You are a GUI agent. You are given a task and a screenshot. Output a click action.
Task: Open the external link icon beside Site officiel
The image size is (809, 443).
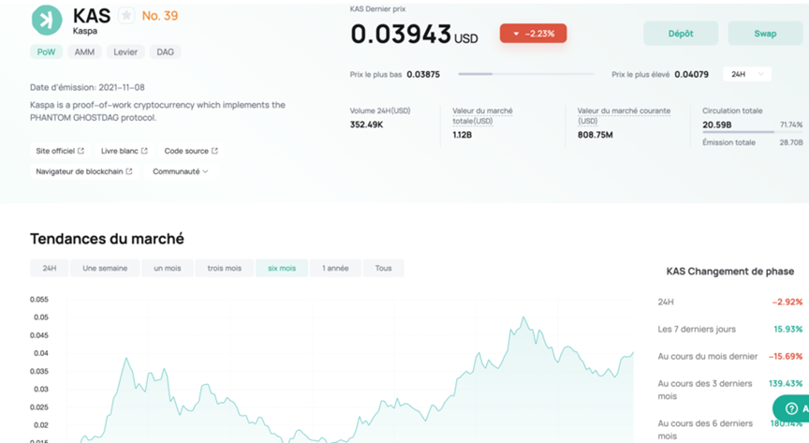tap(81, 151)
